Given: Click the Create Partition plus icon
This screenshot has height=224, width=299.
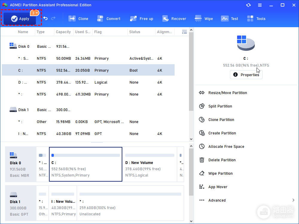Looking at the screenshot, I should [202, 133].
